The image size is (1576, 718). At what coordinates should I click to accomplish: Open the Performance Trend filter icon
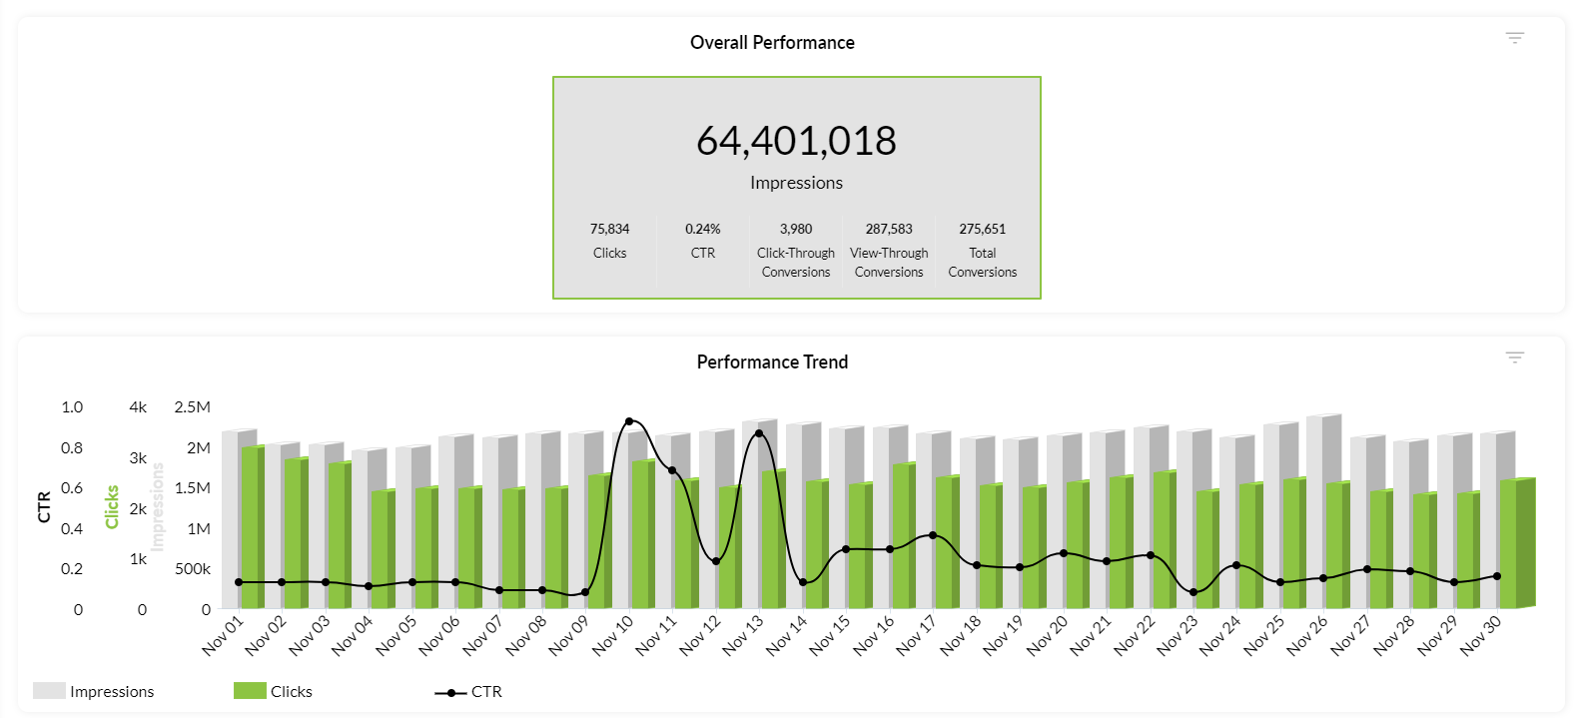pyautogui.click(x=1514, y=358)
